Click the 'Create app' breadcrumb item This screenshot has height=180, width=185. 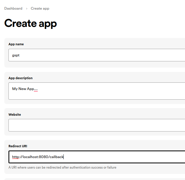[x=40, y=8]
